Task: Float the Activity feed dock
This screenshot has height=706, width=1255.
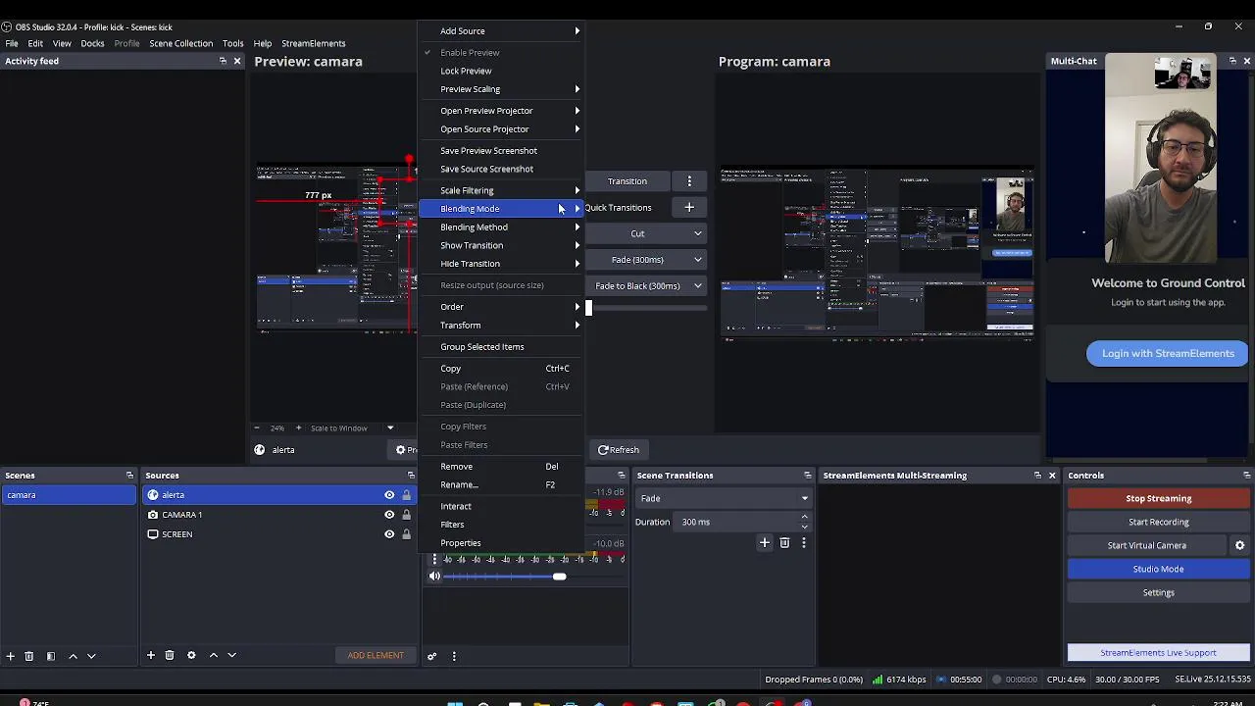Action: [x=223, y=61]
